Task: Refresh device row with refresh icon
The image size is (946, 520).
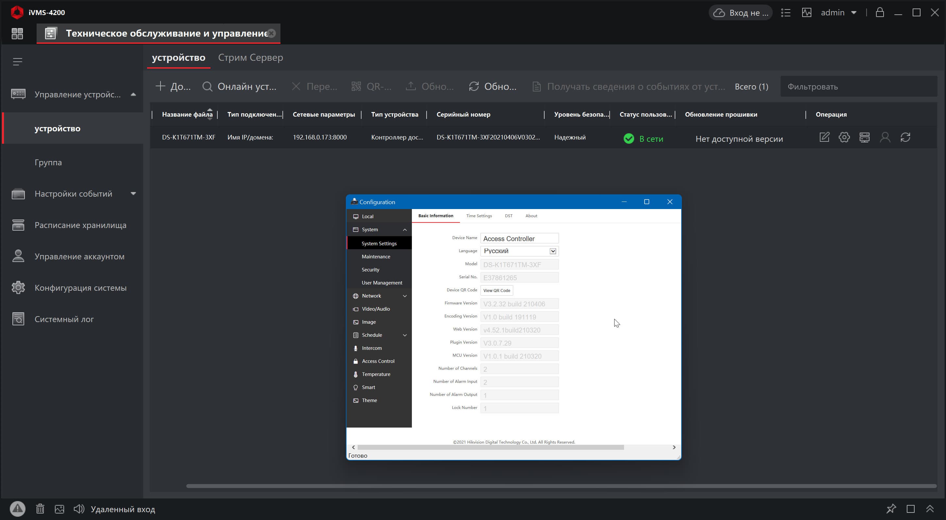Action: [x=905, y=137]
